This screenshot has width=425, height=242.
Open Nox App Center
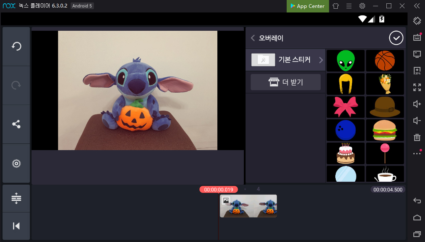point(308,6)
